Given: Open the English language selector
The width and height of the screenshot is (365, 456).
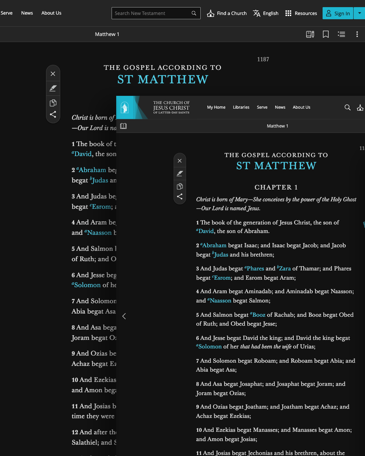Looking at the screenshot, I should coord(266,13).
